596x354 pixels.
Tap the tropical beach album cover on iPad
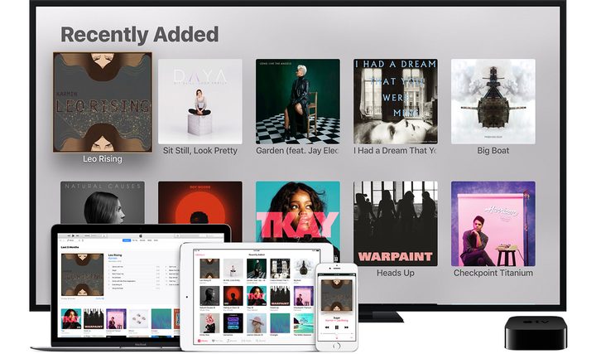[x=303, y=323]
